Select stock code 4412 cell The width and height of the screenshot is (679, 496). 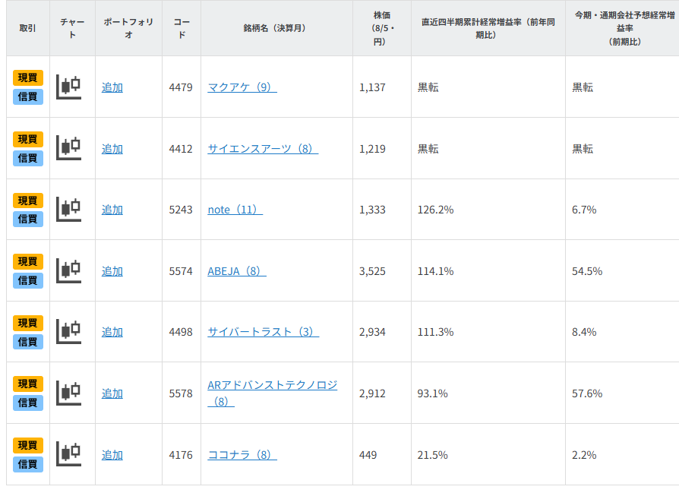pyautogui.click(x=181, y=149)
